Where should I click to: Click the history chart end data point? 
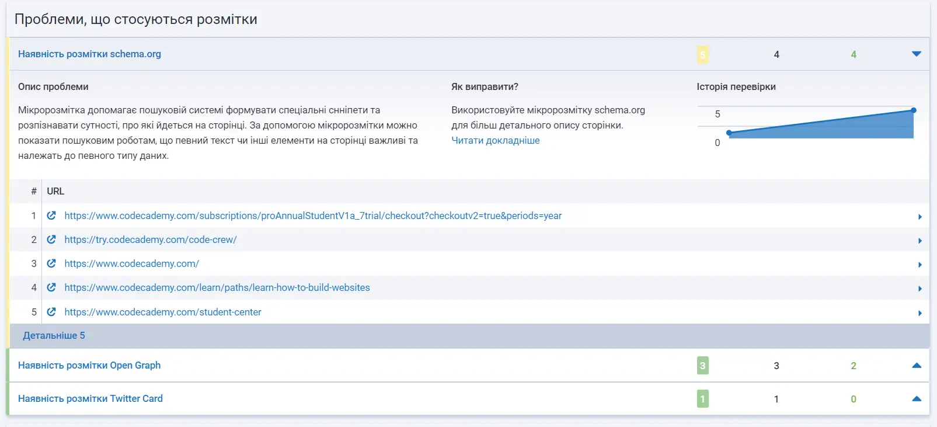914,110
